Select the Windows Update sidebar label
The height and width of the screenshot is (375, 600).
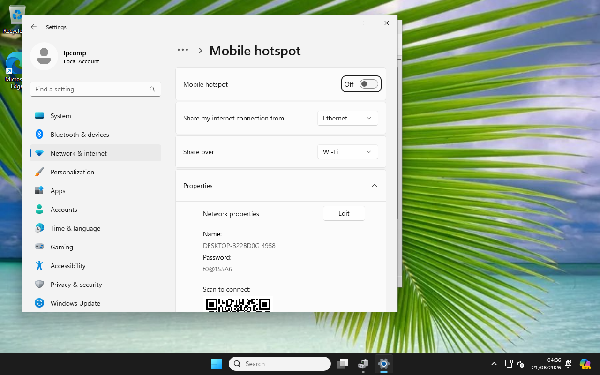click(x=75, y=303)
